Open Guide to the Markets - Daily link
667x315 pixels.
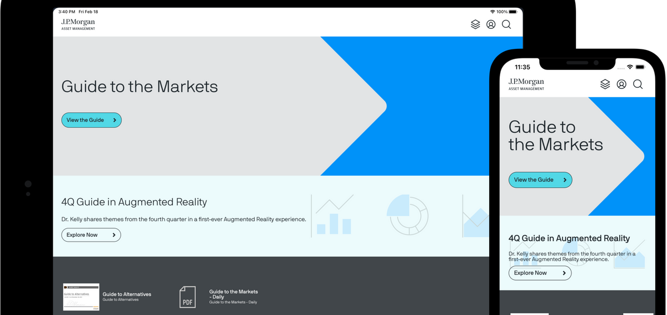point(233,294)
